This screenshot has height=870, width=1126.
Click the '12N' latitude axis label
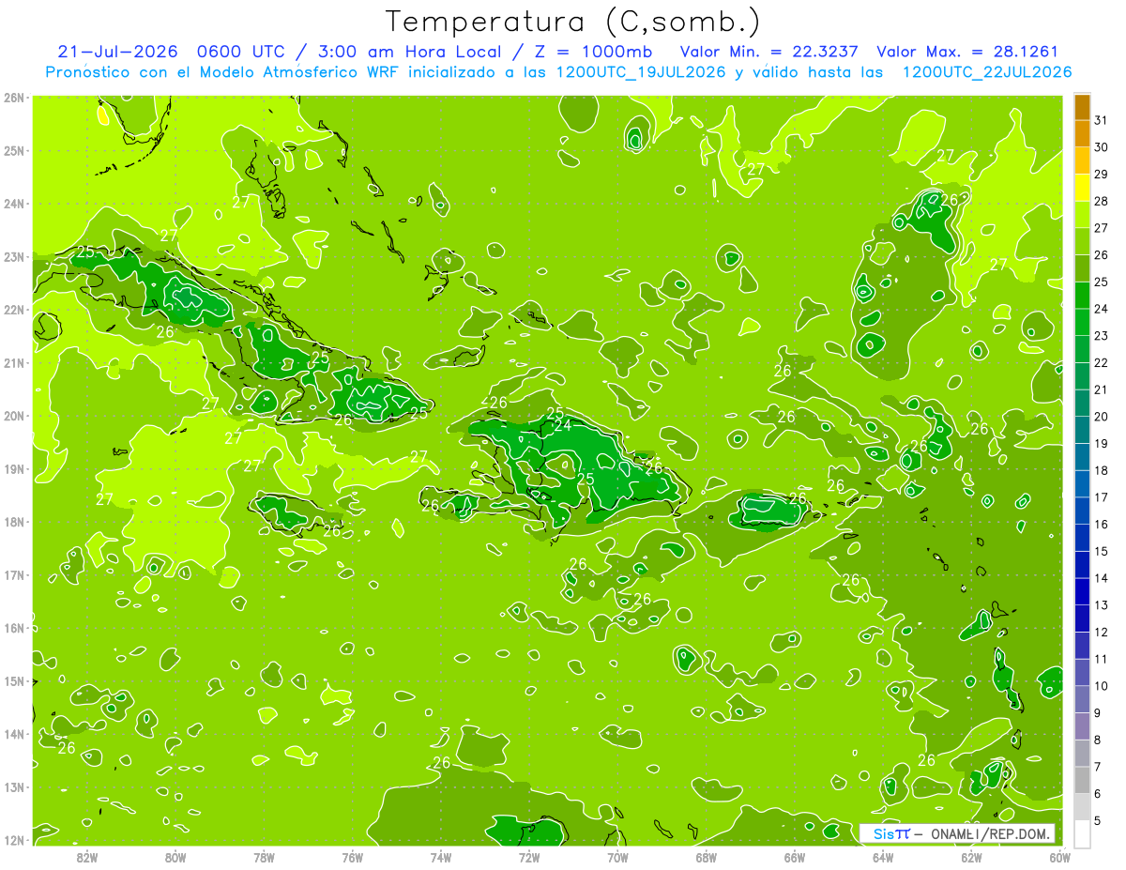coord(14,840)
